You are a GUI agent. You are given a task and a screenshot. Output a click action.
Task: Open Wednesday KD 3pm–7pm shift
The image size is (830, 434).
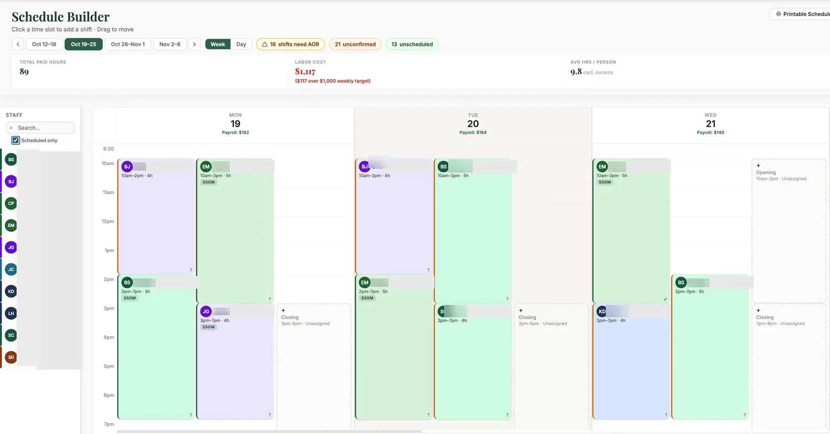631,361
